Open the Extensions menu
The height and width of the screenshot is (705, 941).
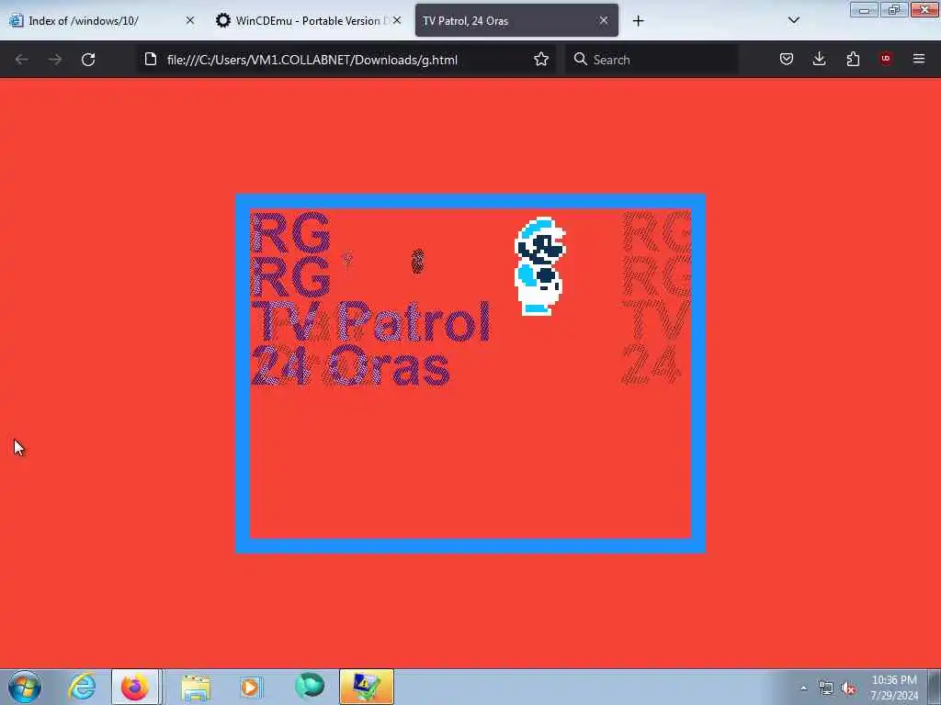[x=853, y=59]
